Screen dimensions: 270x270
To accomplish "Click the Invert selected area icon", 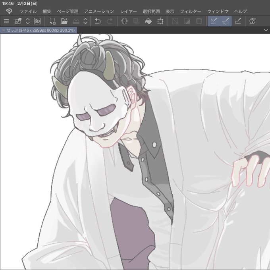I will [187, 21].
